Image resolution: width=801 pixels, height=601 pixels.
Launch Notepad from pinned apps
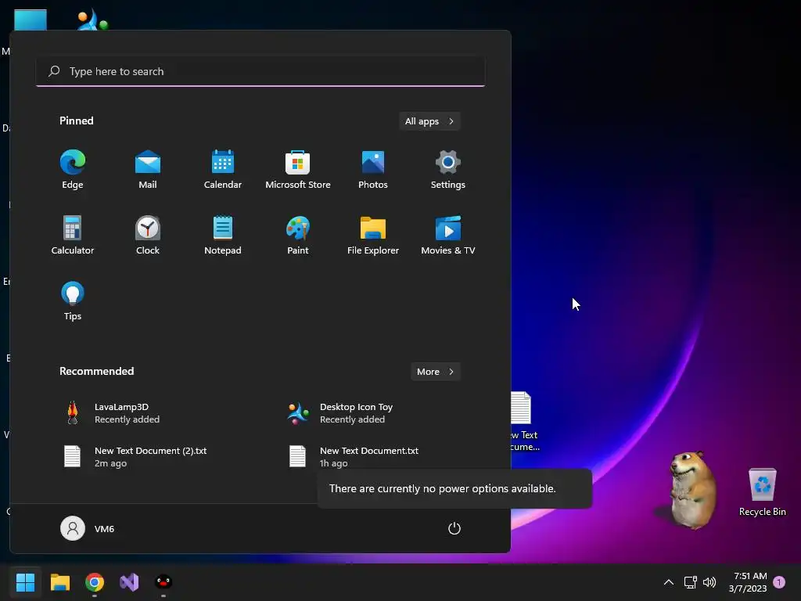click(x=223, y=235)
